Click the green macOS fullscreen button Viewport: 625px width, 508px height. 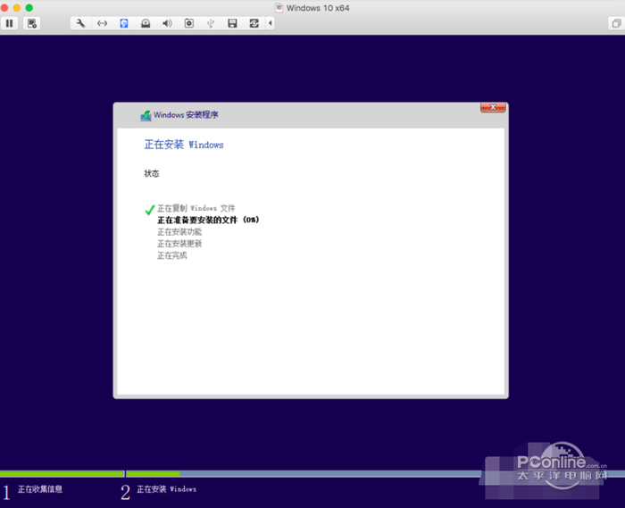click(x=29, y=7)
